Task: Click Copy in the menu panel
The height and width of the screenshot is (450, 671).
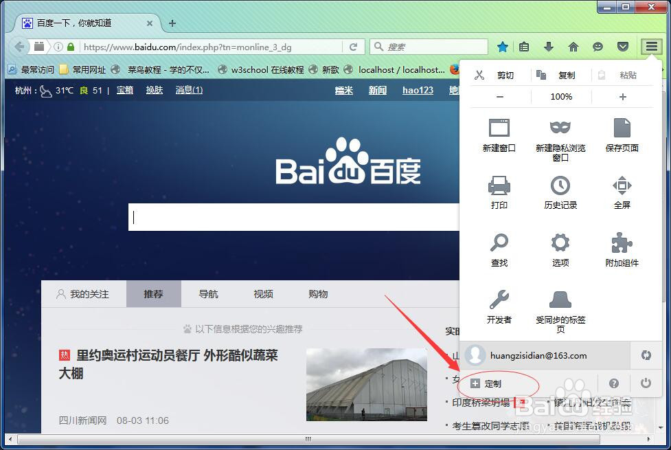Action: pos(561,76)
